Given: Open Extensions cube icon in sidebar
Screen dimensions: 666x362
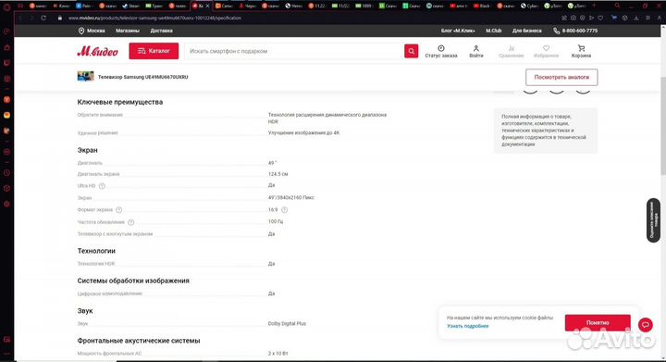Looking at the screenshot, I should point(6,188).
